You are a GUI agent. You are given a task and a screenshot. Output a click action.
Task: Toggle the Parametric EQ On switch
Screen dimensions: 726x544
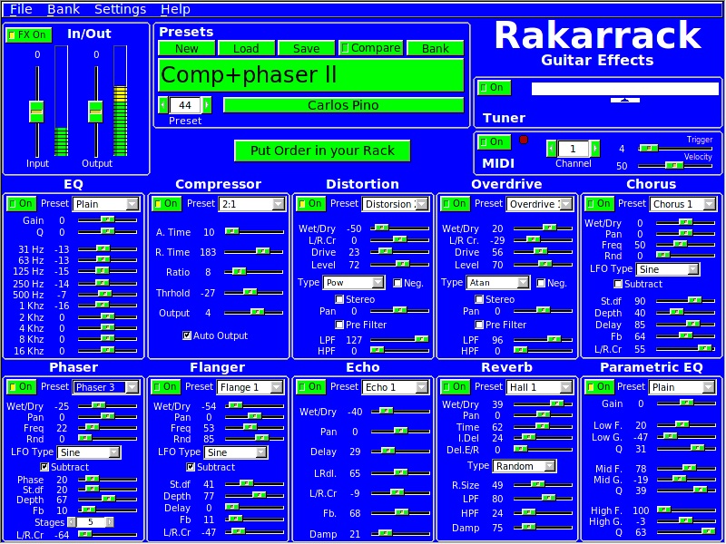600,387
